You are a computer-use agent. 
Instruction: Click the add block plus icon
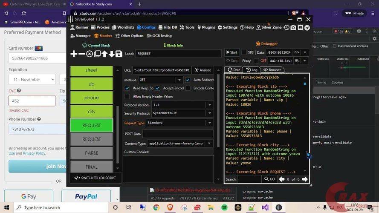click(x=74, y=54)
